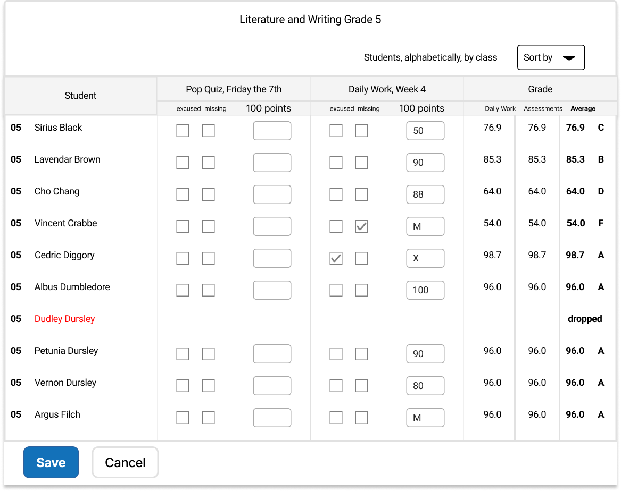Click Pop Quiz score field for Petunia Dursley

(272, 354)
